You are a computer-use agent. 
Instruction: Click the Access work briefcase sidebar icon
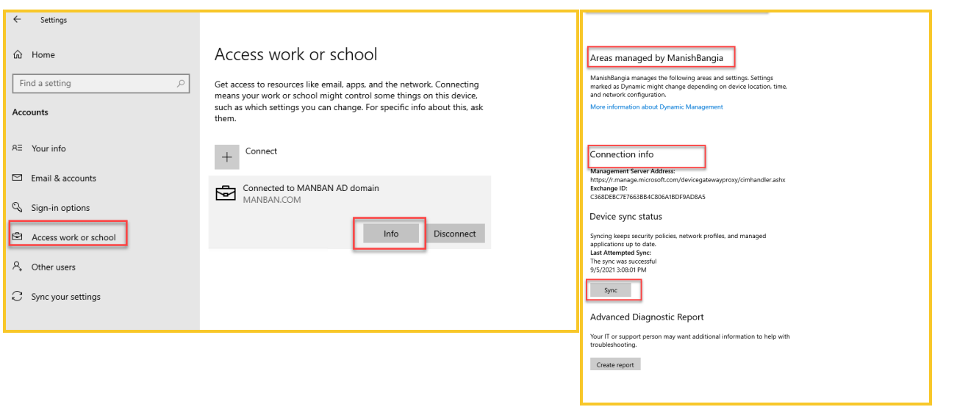18,237
